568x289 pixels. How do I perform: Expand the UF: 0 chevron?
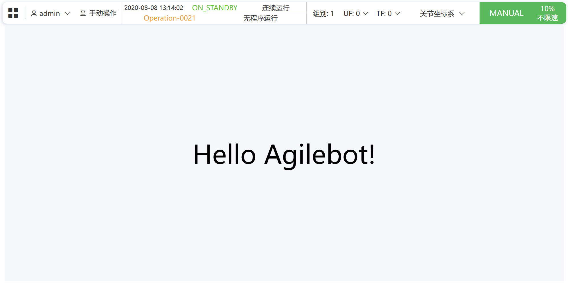click(365, 14)
